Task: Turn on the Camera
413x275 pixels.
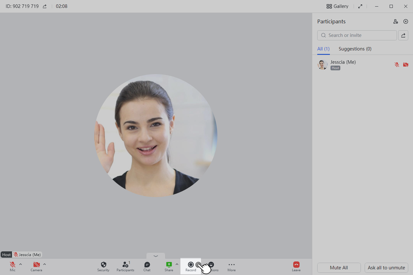Action: (x=36, y=266)
